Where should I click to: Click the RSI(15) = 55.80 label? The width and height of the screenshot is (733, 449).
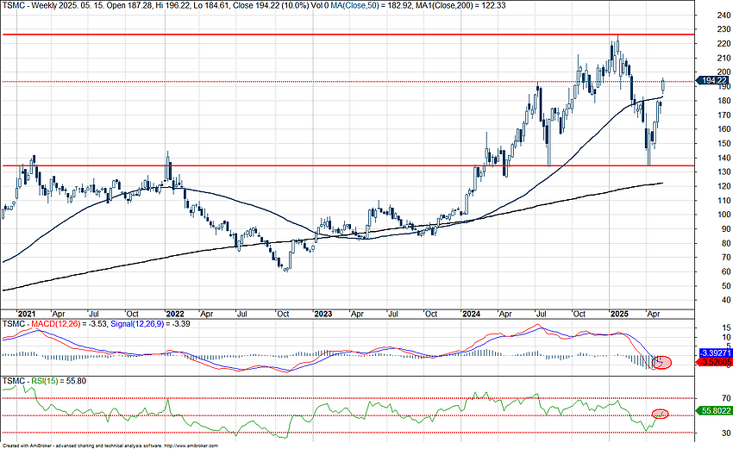tap(59, 381)
